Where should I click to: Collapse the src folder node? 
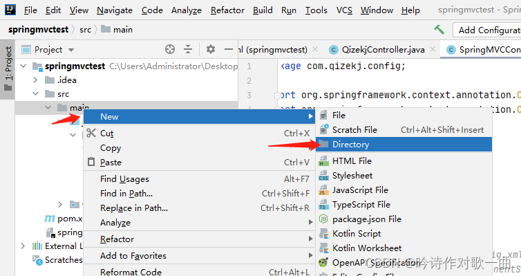[35, 94]
